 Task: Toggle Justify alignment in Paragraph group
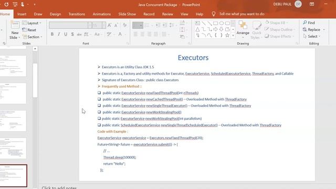click(x=156, y=34)
